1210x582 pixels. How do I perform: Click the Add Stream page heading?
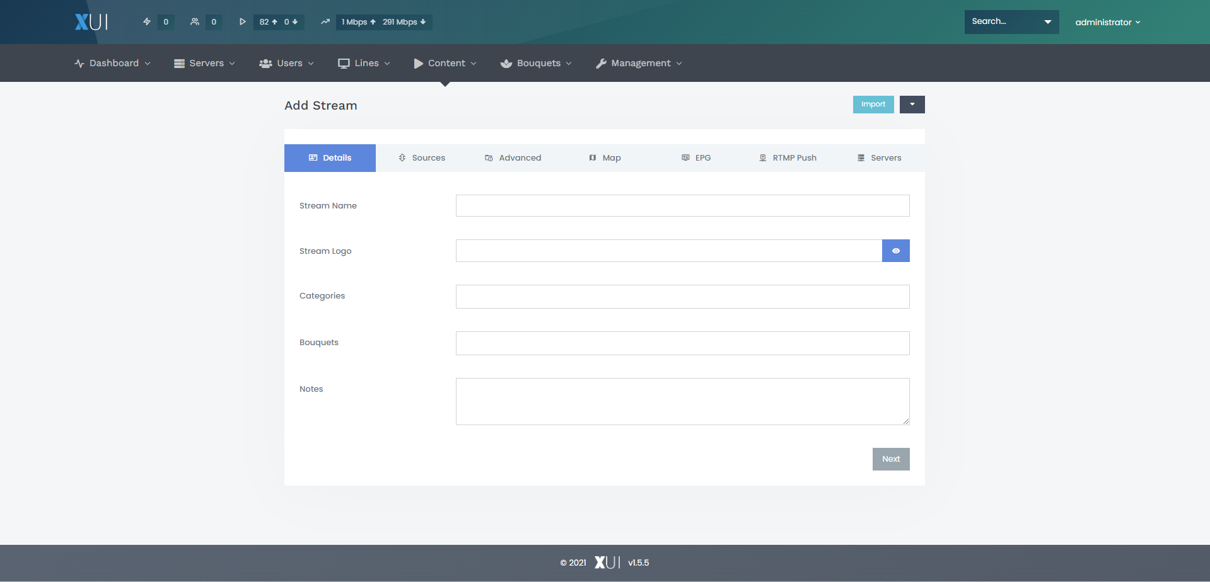[321, 106]
